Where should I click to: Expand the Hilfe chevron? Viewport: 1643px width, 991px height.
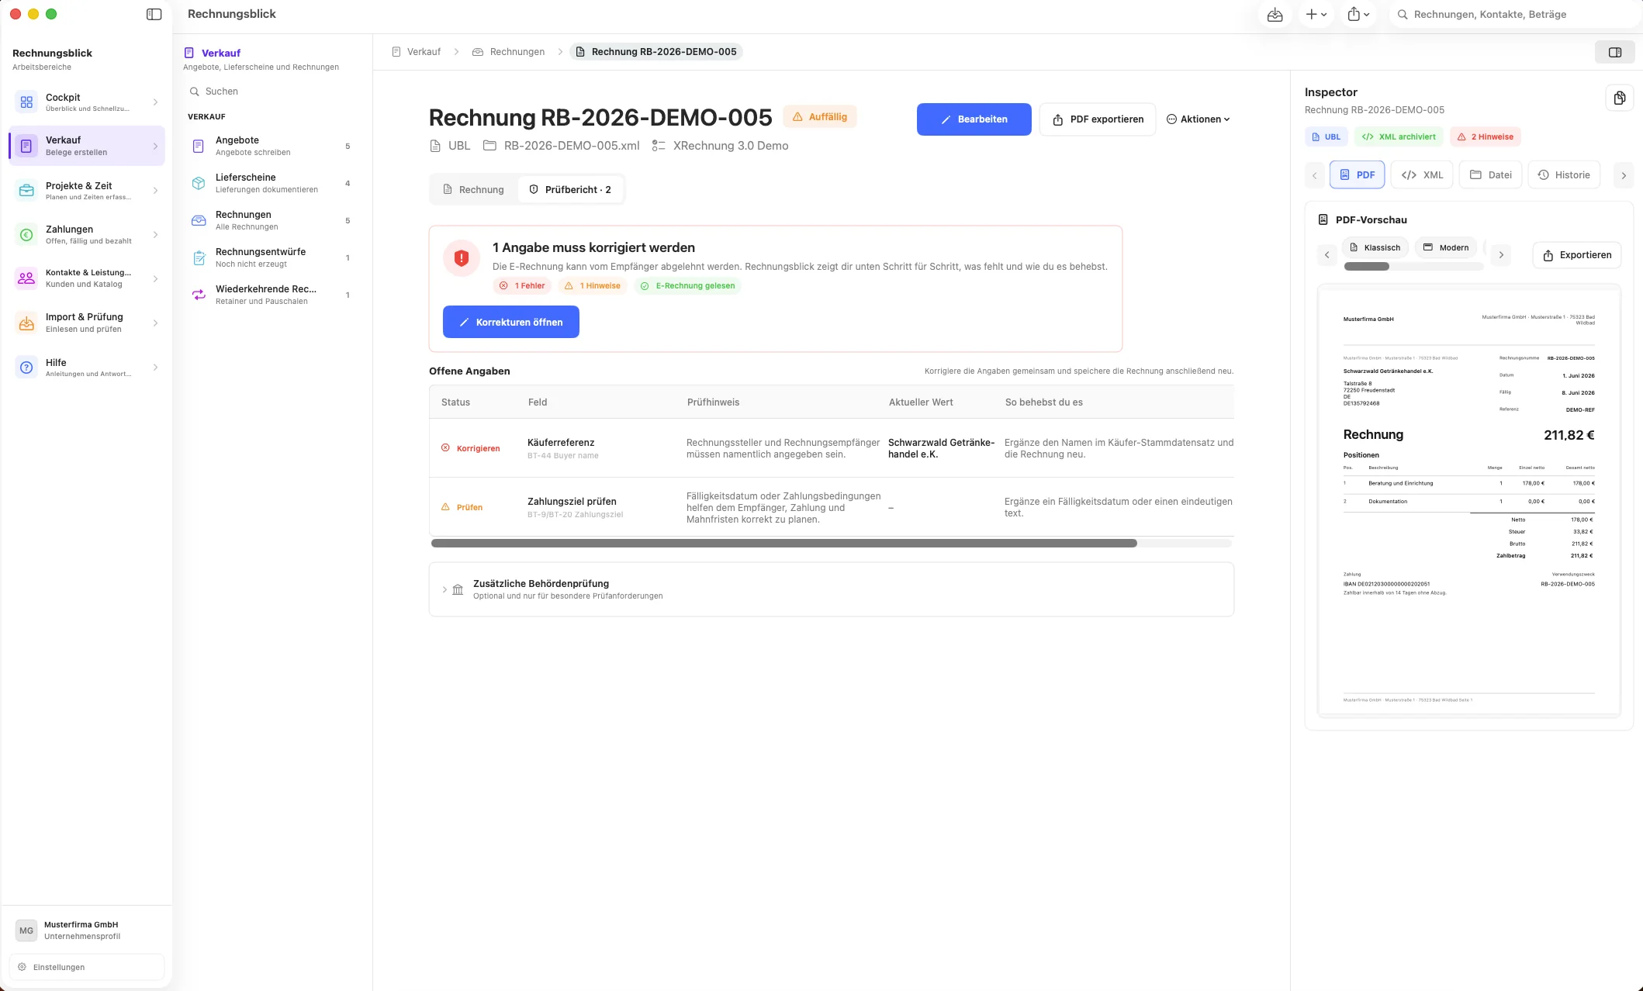click(156, 367)
